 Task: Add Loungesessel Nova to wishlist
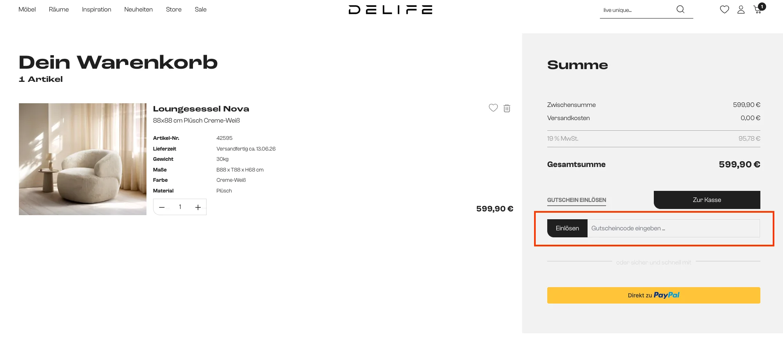click(493, 108)
